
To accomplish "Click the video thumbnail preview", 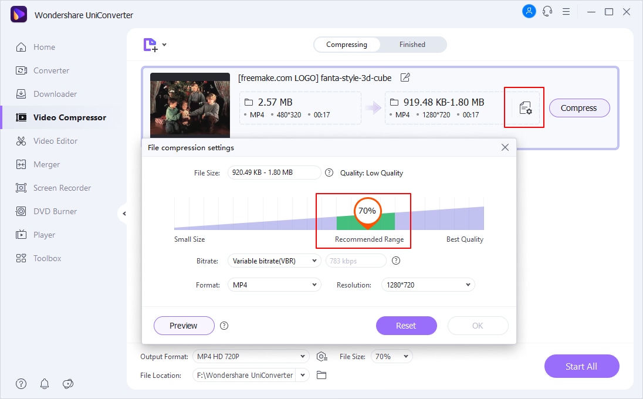I will click(190, 106).
